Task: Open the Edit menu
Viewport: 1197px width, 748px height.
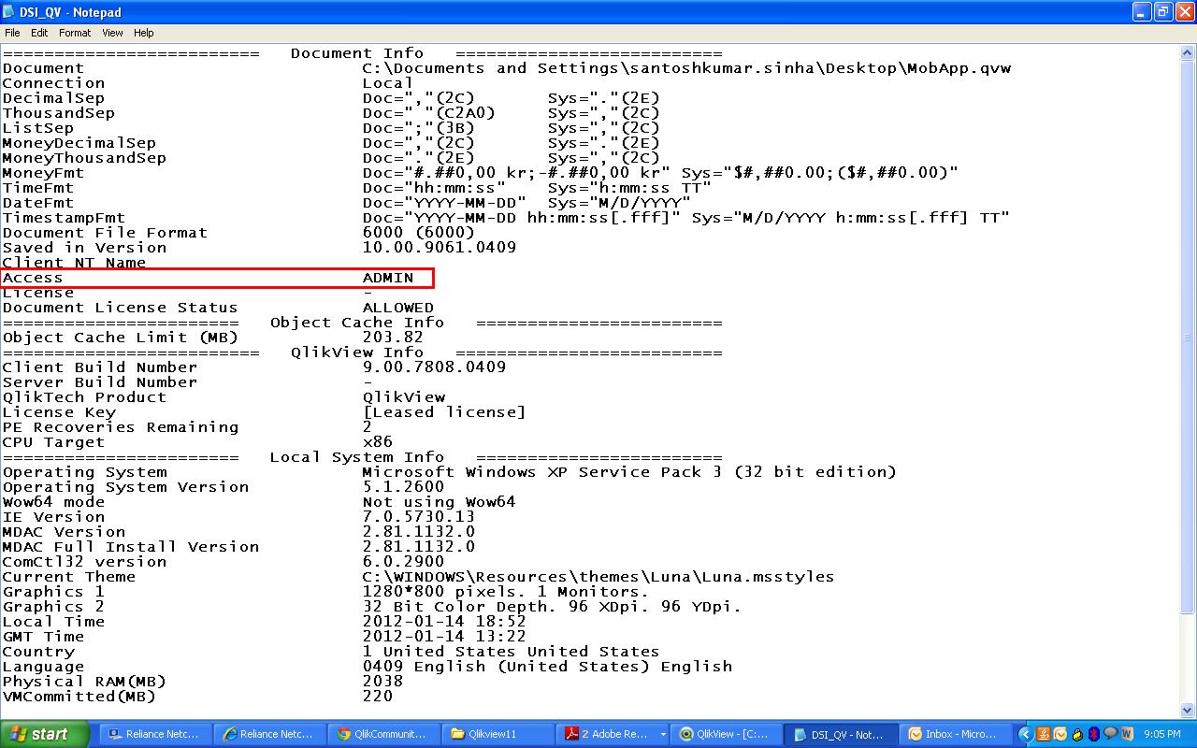Action: point(39,33)
